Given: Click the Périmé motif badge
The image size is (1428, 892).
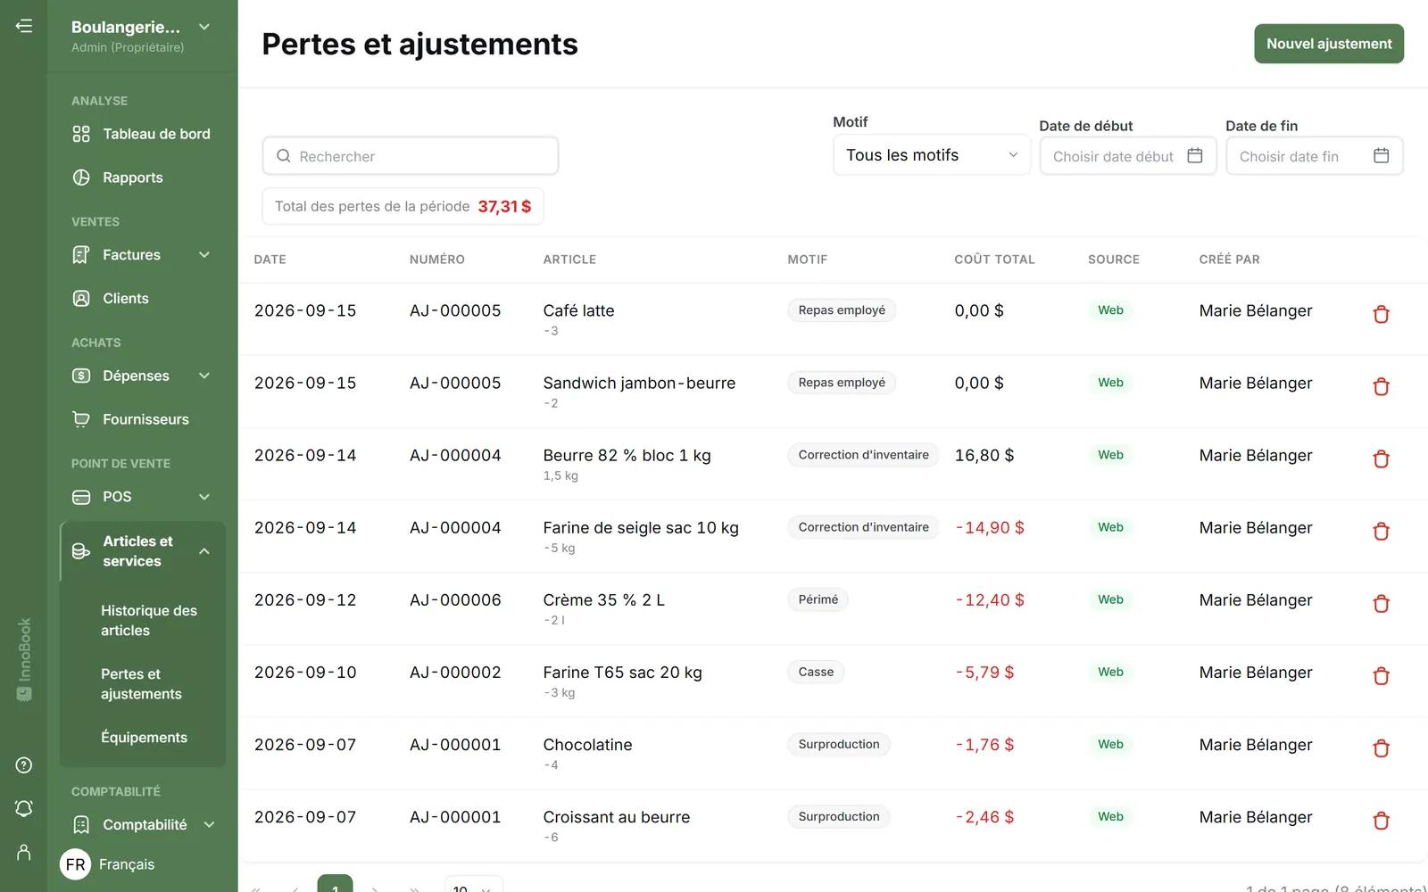Looking at the screenshot, I should pyautogui.click(x=818, y=599).
